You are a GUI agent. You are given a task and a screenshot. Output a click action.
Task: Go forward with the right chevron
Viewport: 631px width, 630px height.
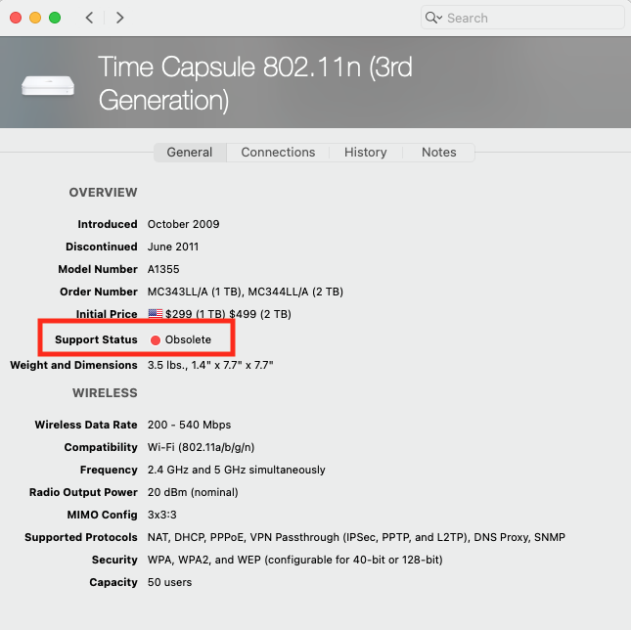point(119,18)
